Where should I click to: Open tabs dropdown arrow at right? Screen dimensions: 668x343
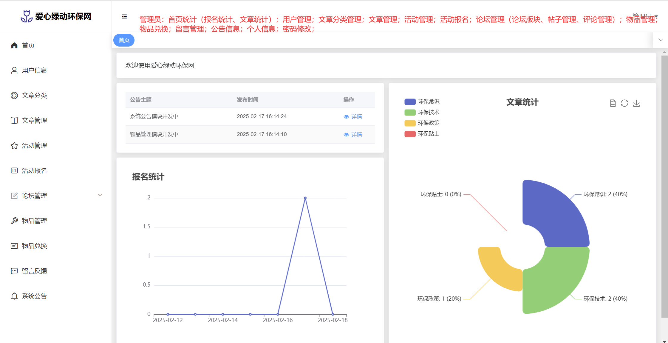661,40
